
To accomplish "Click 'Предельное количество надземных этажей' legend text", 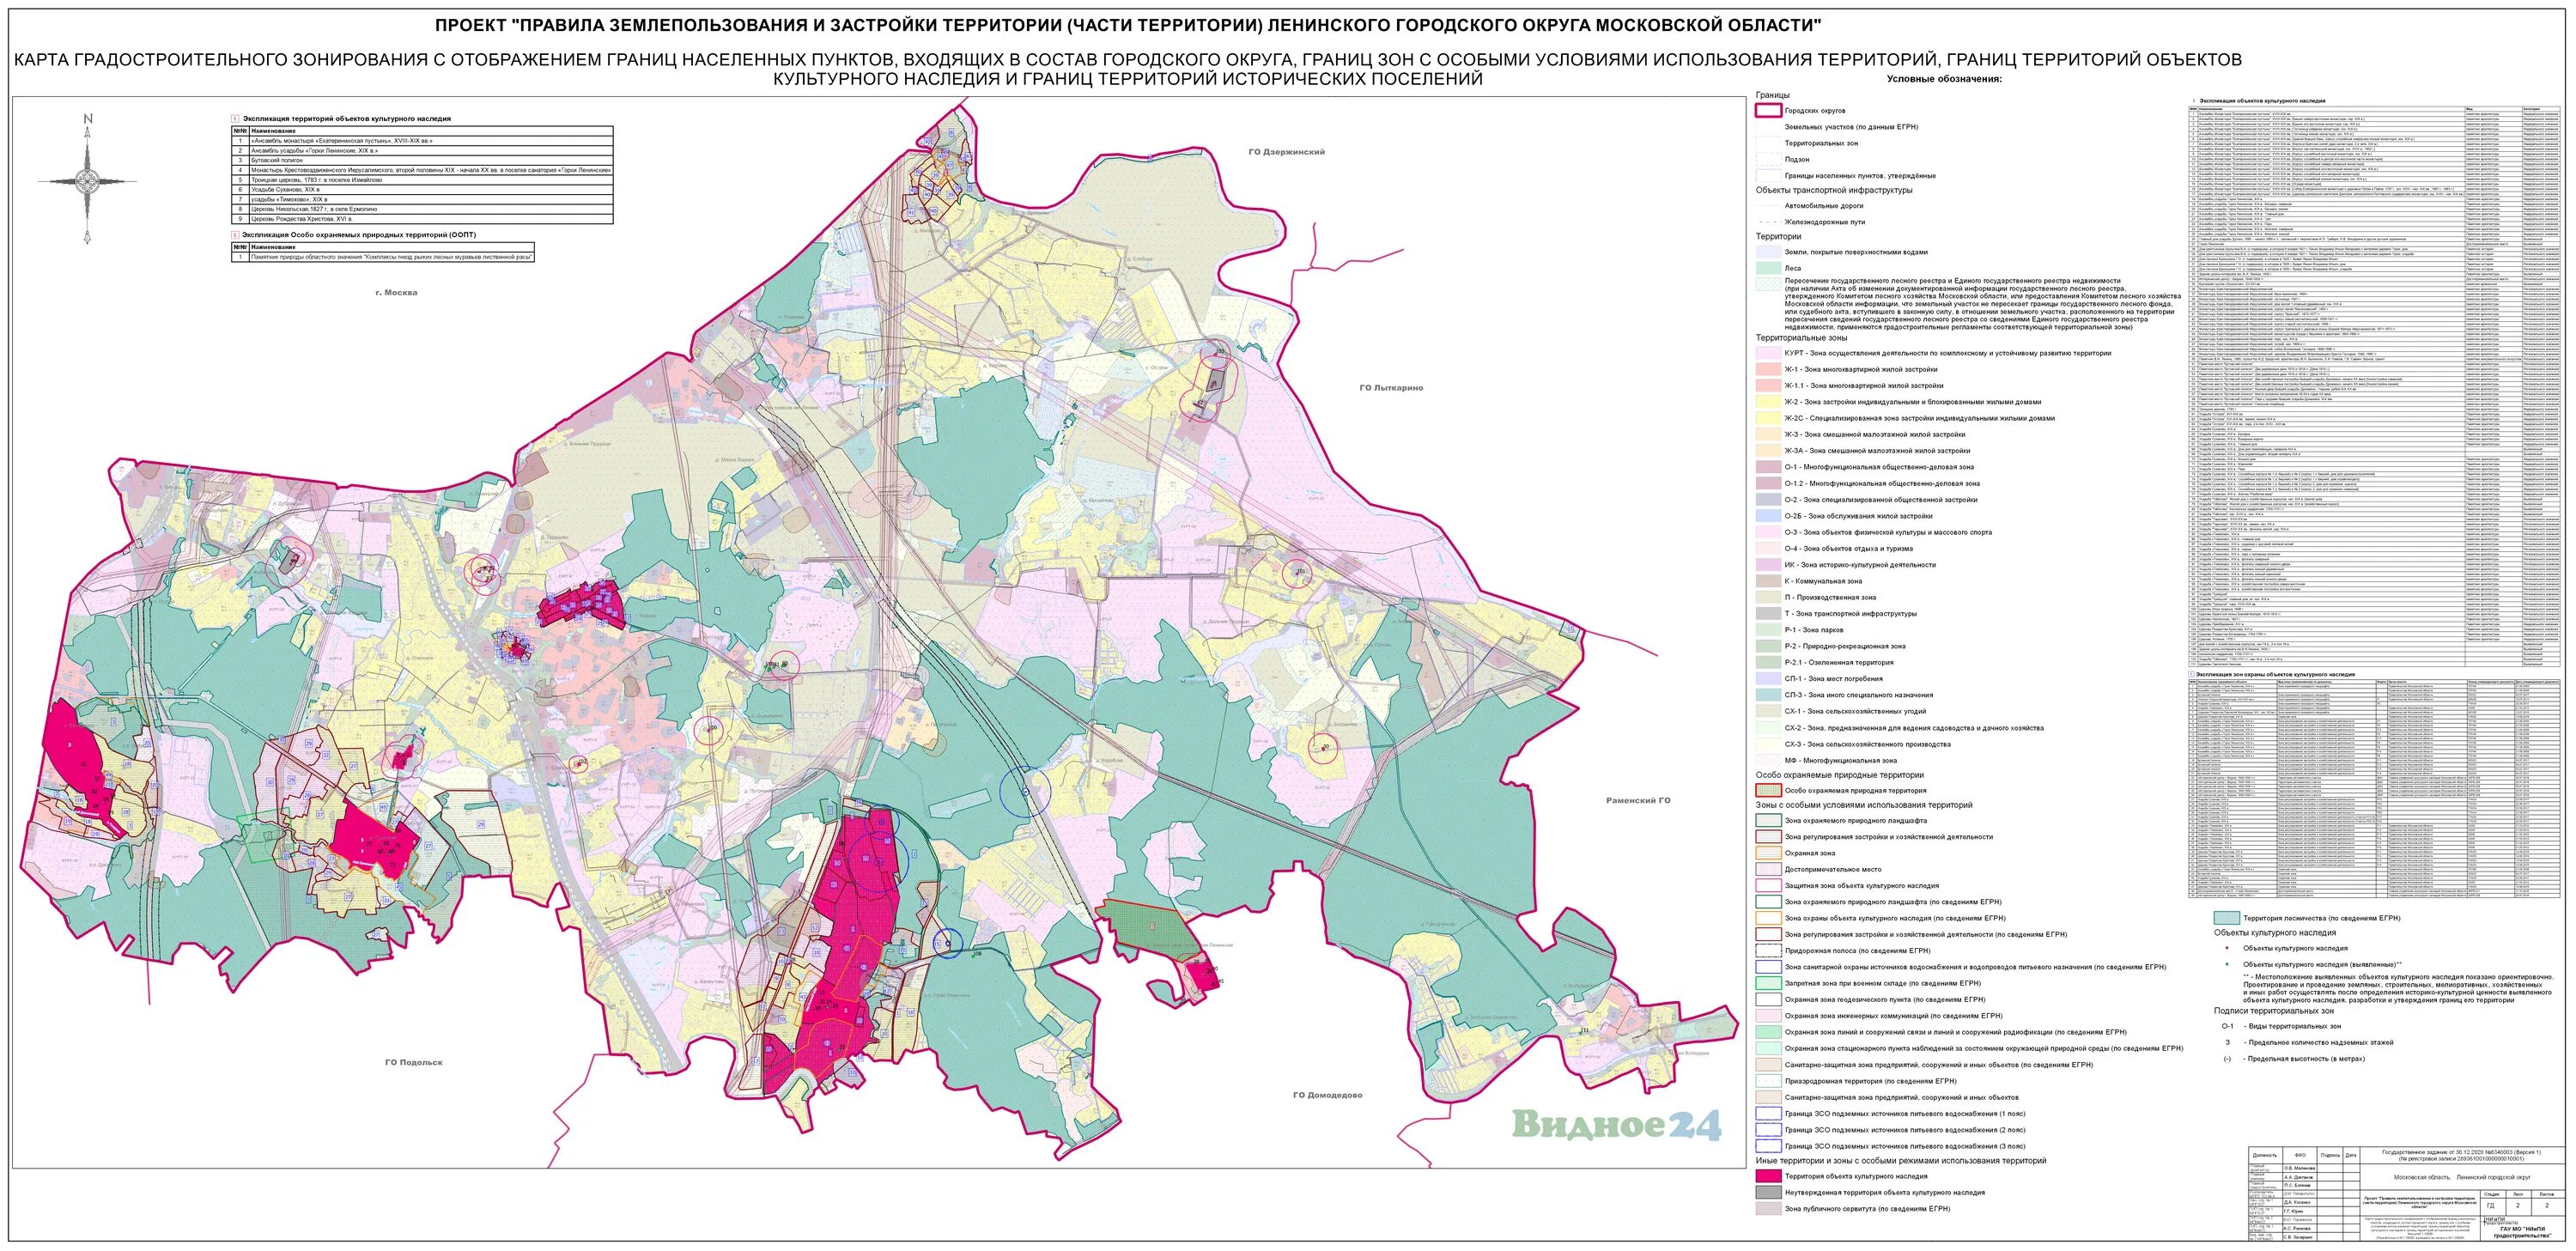I will click(2318, 1042).
